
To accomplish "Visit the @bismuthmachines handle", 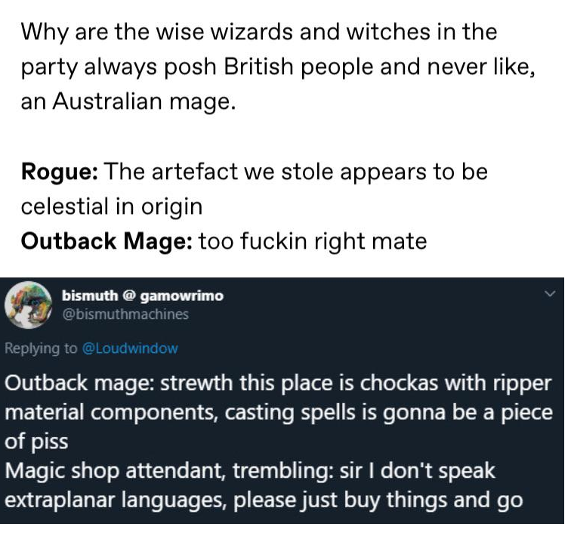I will 125,315.
